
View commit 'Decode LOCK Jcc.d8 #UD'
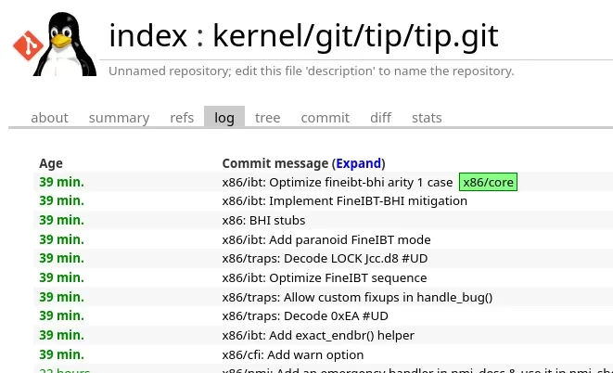coord(325,259)
